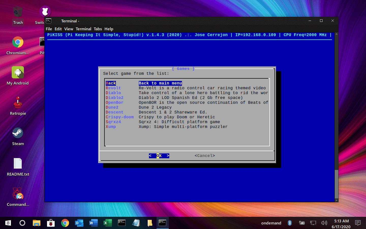Maximize the Terminal window
Image resolution: width=366 pixels, height=229 pixels.
[x=321, y=21]
